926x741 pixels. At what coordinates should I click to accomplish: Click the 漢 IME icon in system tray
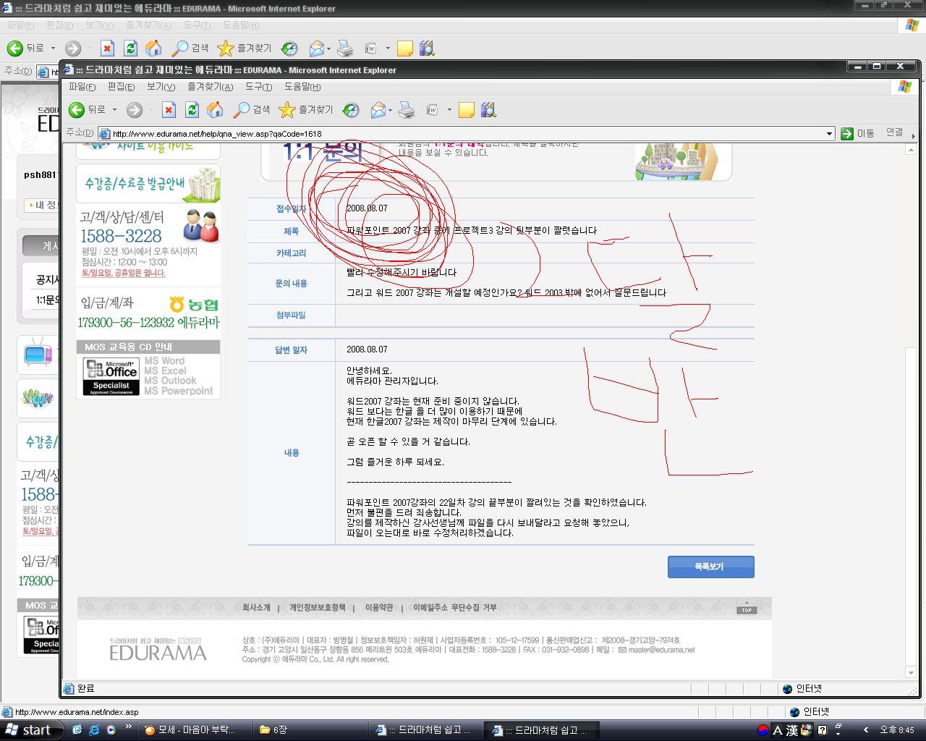coord(792,730)
